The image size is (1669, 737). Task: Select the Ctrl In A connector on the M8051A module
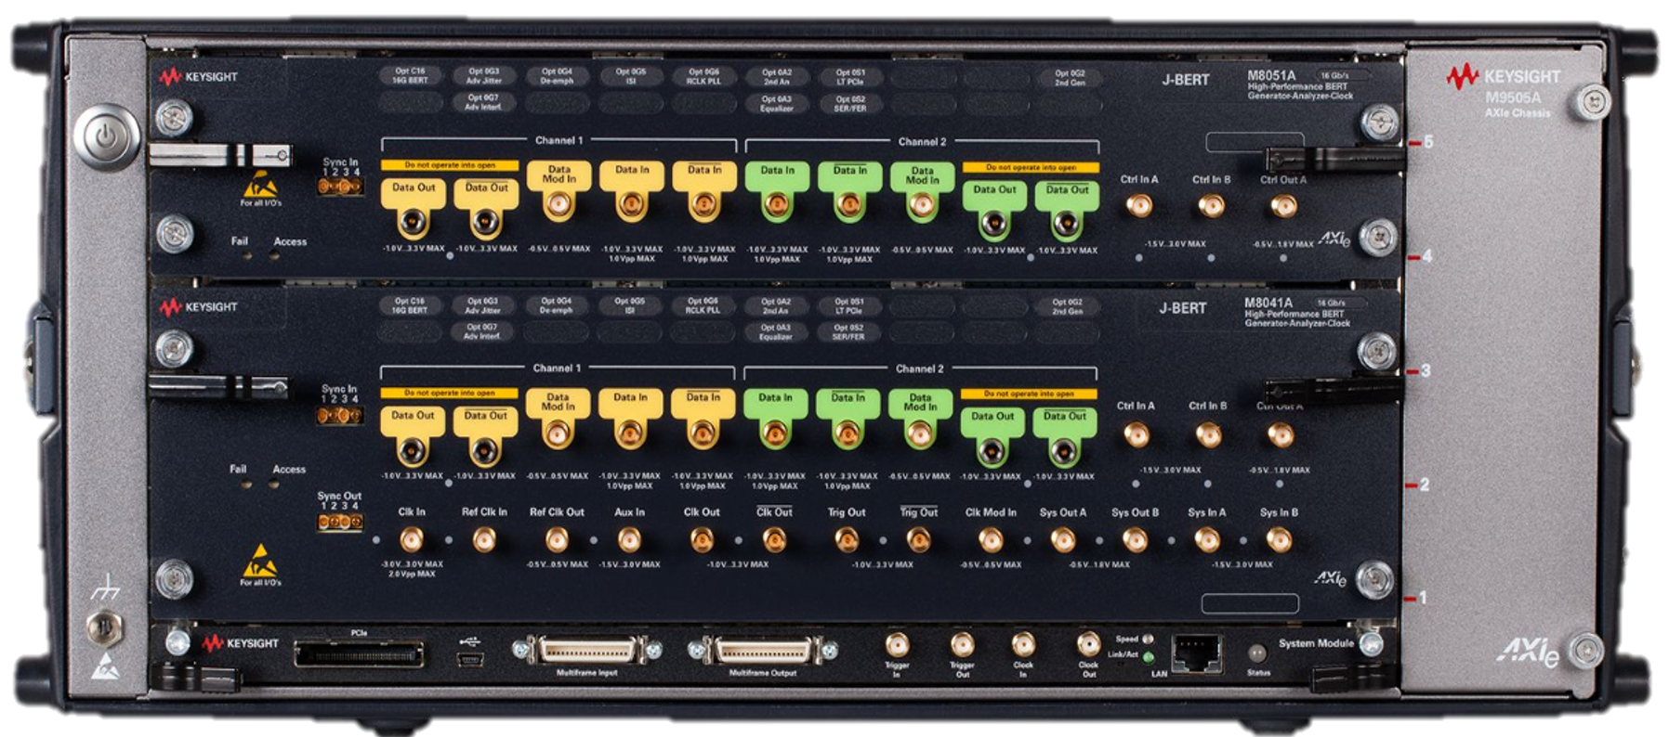1138,205
